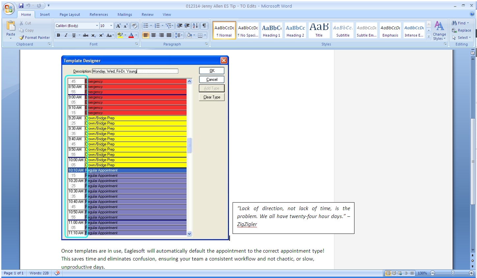The image size is (477, 278).
Task: Open the Change Case menu
Action: [x=110, y=35]
